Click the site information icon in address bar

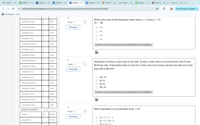point(19,9)
